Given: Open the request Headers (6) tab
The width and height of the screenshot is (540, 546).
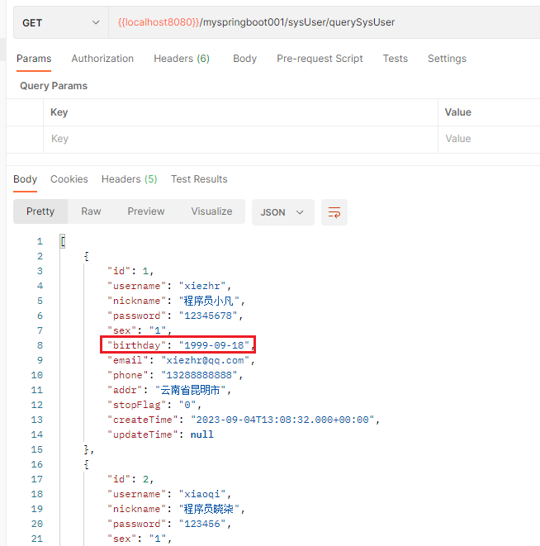Looking at the screenshot, I should click(181, 59).
